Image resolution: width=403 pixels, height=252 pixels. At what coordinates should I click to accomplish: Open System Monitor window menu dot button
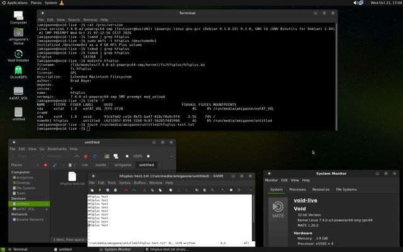[x=269, y=174]
